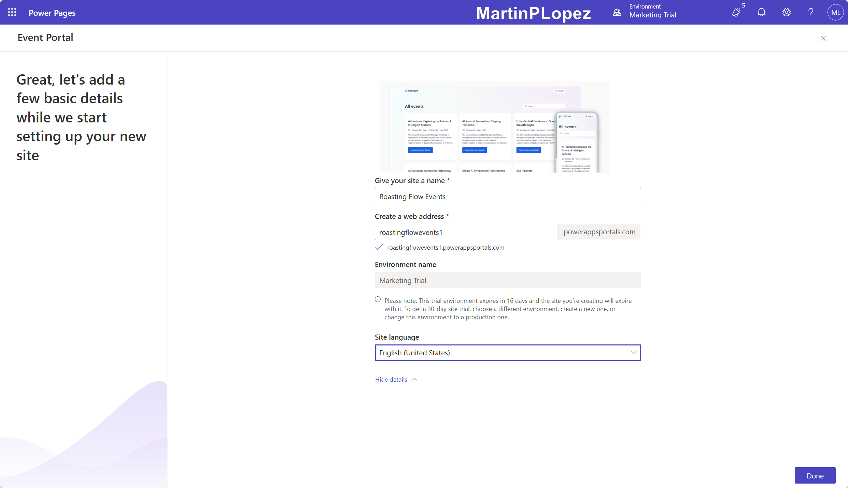Screen dimensions: 848x488
Task: Open the What's New announcements icon
Action: (736, 12)
